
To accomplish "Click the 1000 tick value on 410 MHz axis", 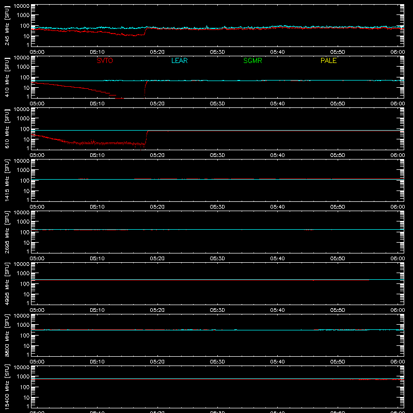I will pos(23,67).
